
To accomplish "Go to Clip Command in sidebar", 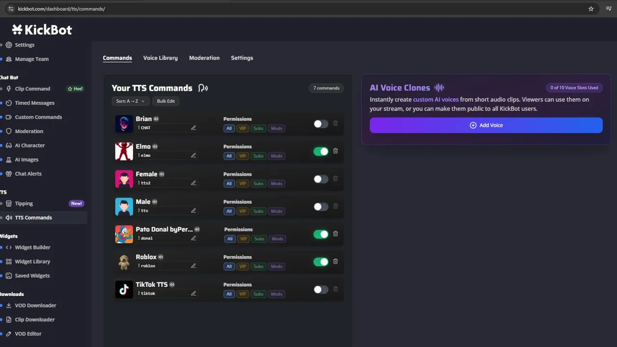I will coord(32,89).
